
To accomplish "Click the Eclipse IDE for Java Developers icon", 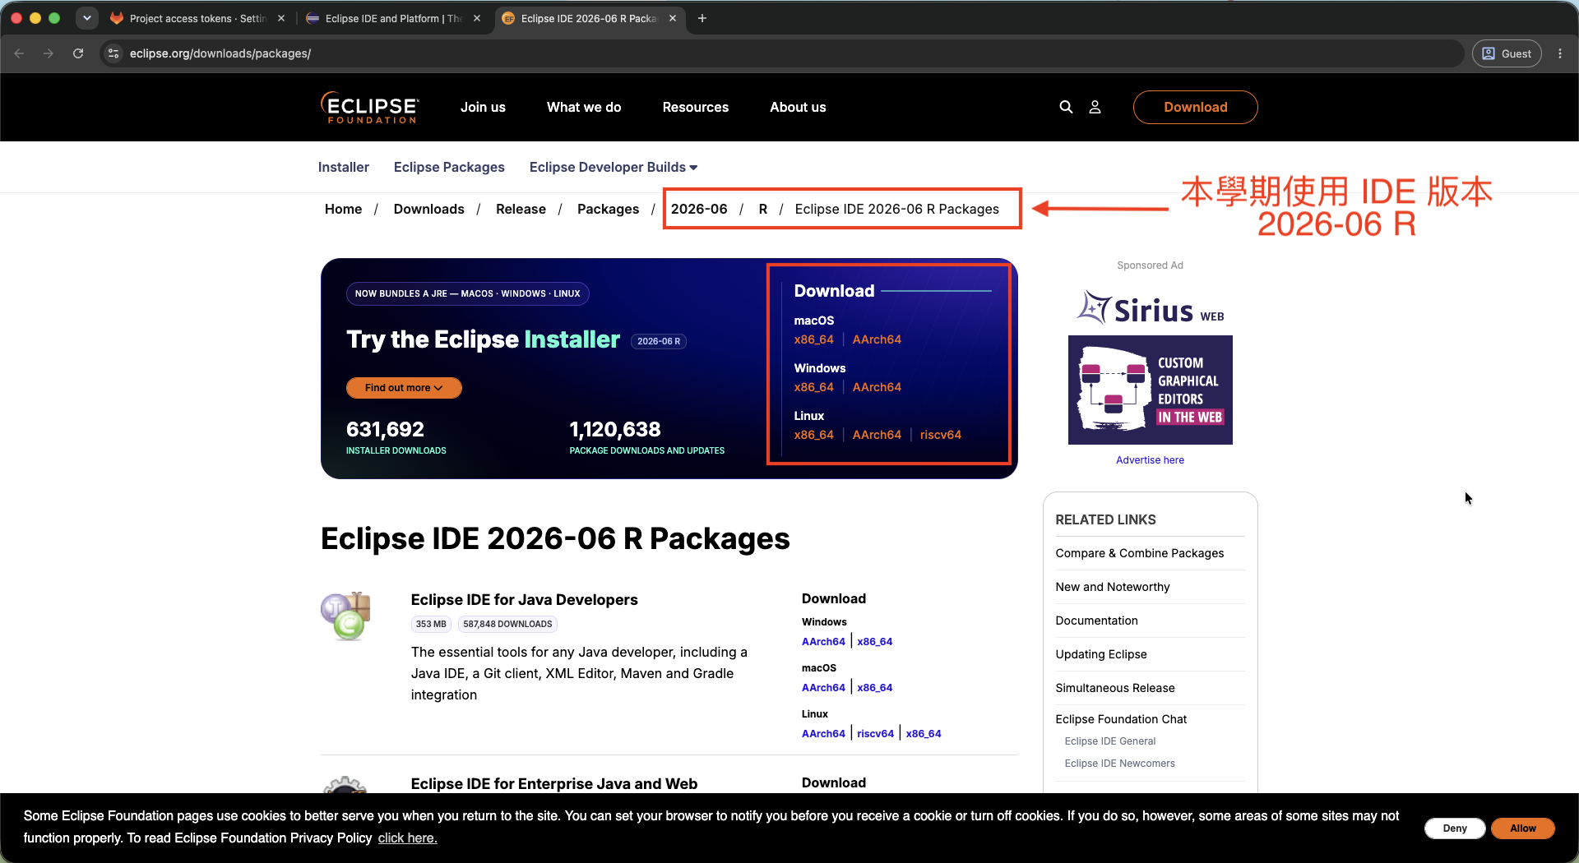I will pyautogui.click(x=345, y=616).
